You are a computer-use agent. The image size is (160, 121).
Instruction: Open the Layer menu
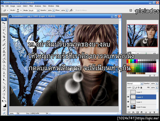(19, 6)
